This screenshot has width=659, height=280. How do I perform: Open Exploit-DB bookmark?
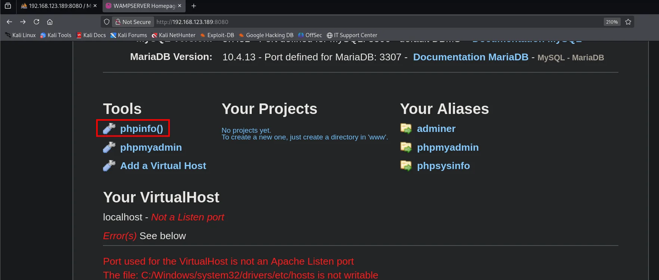click(x=217, y=35)
